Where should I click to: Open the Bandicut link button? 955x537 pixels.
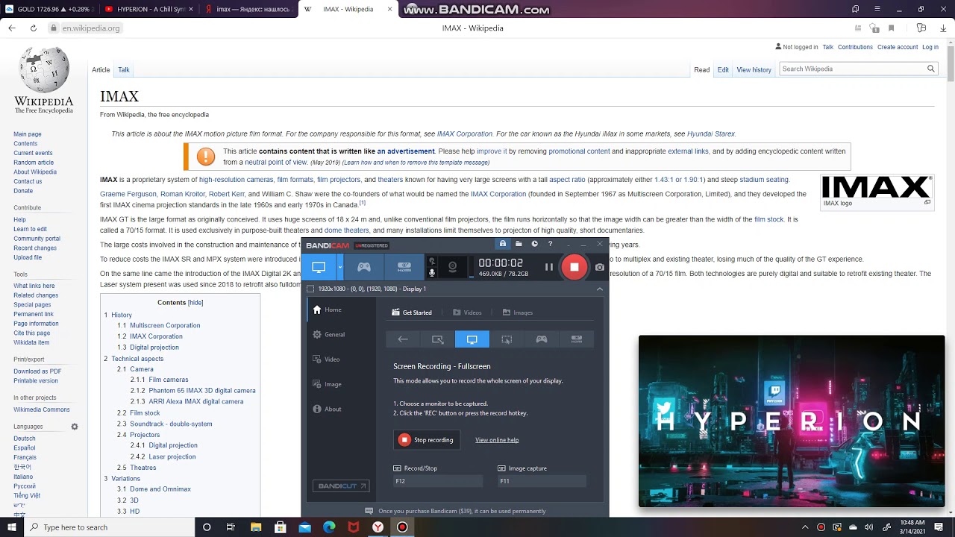click(x=341, y=486)
